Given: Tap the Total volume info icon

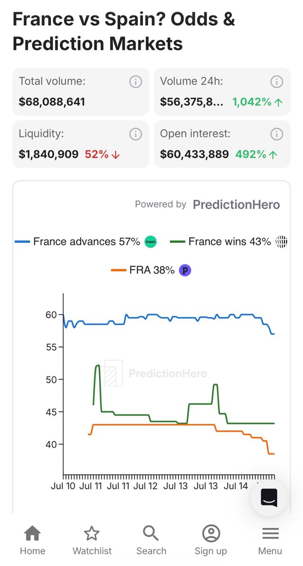Looking at the screenshot, I should [135, 82].
